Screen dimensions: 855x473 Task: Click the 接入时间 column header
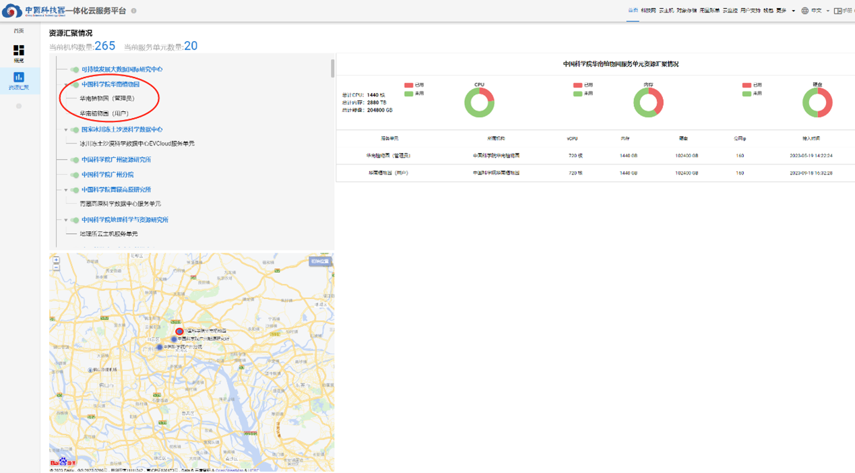pos(811,139)
